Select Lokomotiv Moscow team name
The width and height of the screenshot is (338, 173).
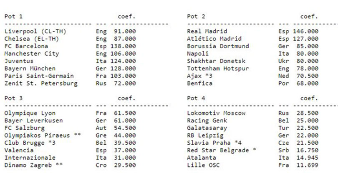216,113
